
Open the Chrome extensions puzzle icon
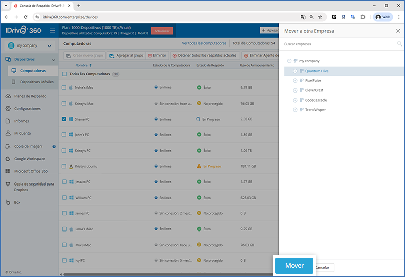click(x=363, y=17)
